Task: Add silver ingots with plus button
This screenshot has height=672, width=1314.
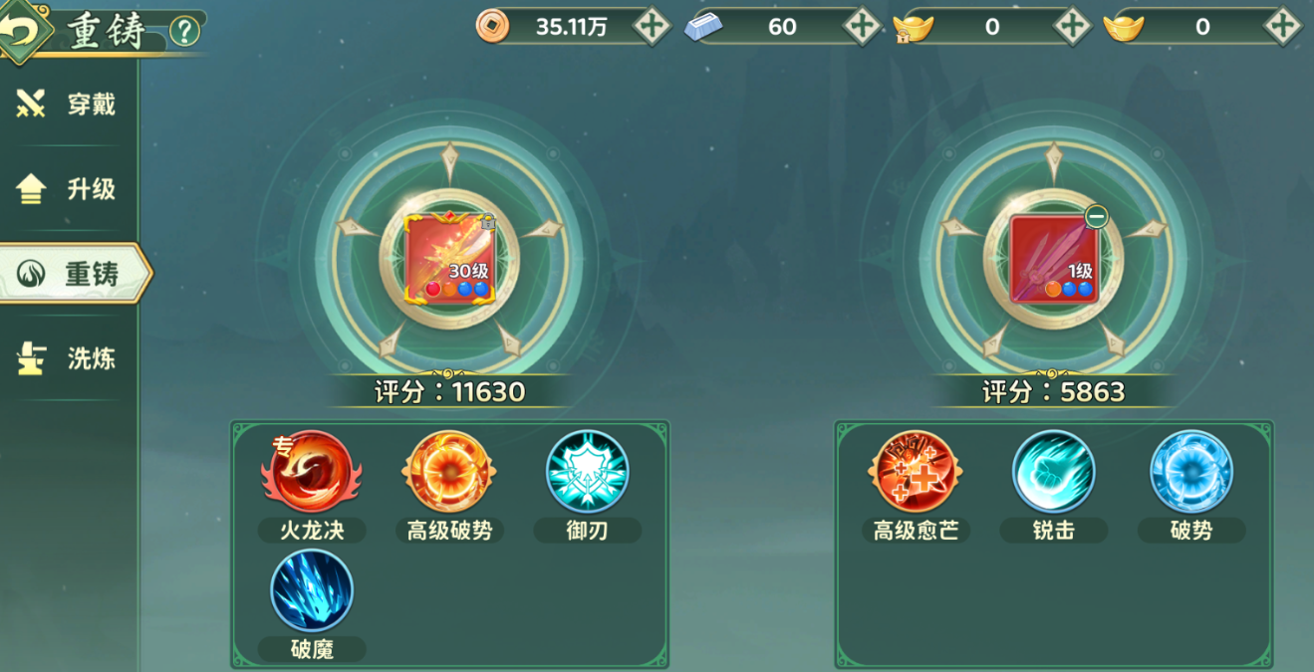Action: pos(862,27)
